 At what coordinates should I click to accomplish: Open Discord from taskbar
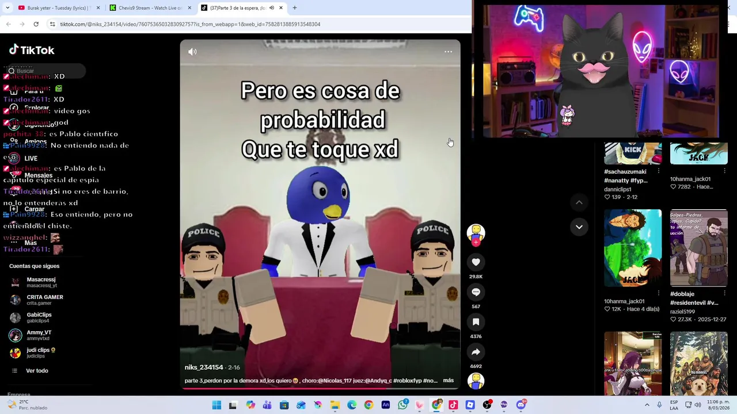click(521, 405)
